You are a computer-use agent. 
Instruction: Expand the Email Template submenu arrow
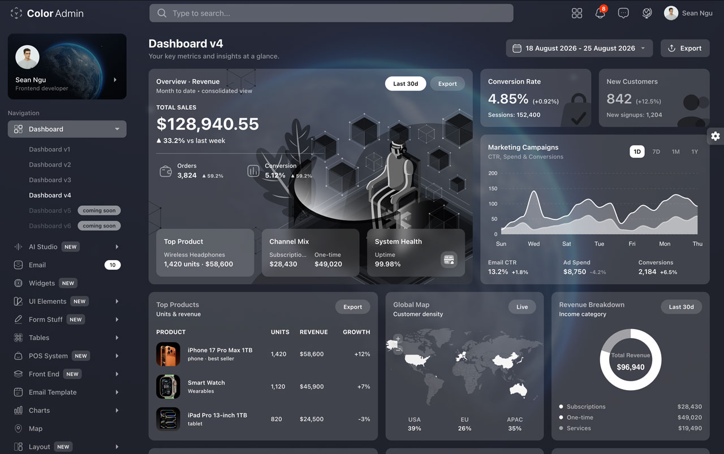coord(117,392)
